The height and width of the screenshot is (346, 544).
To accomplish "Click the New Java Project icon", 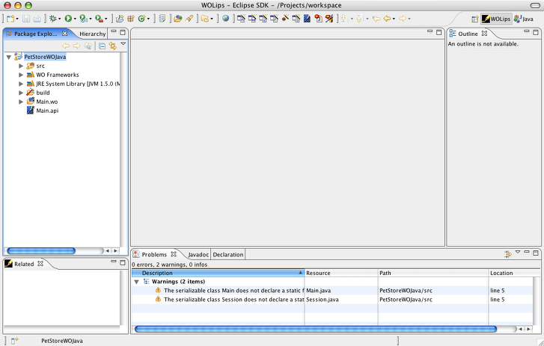I will pos(120,19).
